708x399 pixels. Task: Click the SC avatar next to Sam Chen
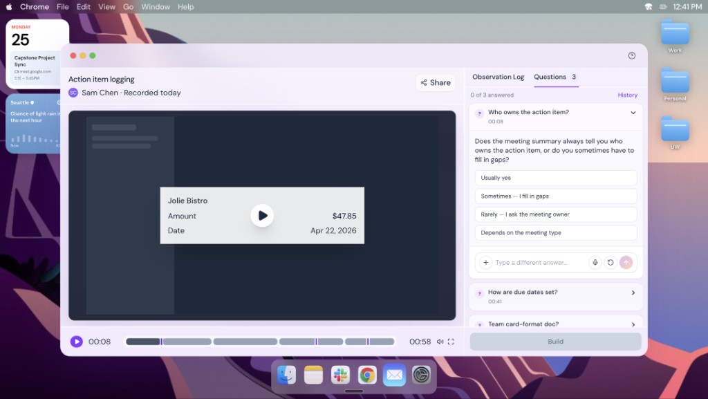click(x=73, y=93)
